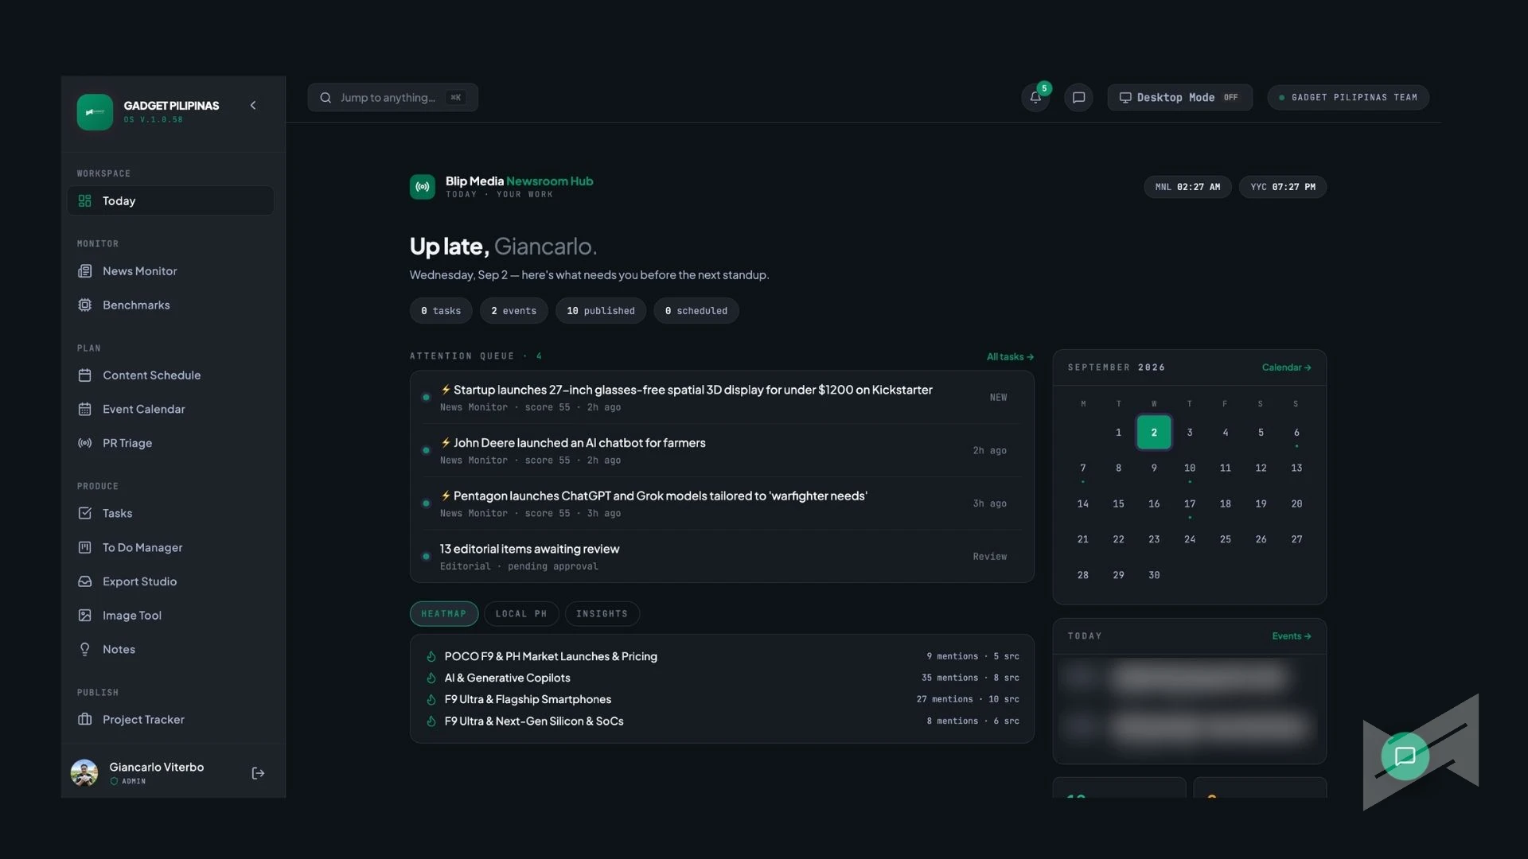Open the Kickstarter spatial 3D display story
The image size is (1528, 859).
click(722, 398)
